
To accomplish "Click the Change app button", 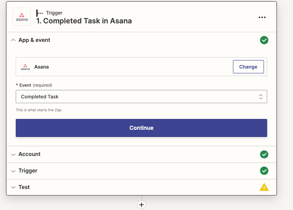I will coord(248,67).
